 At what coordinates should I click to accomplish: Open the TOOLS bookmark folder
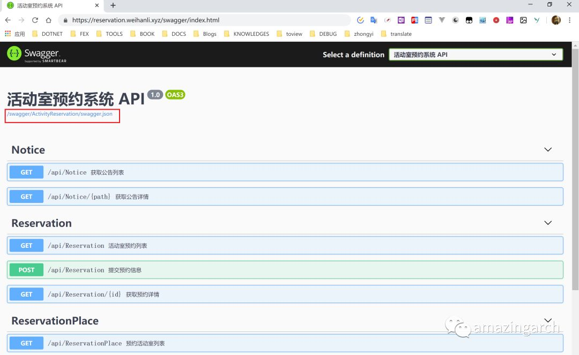109,34
